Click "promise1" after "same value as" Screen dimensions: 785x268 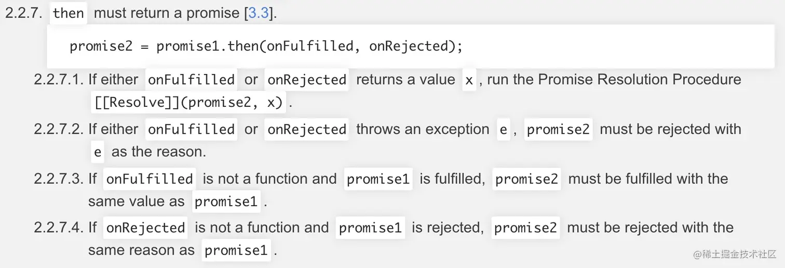226,202
